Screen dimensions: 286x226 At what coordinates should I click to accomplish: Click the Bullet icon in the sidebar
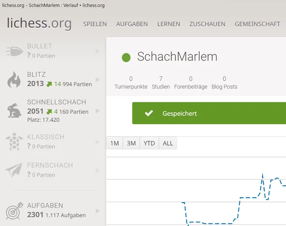point(14,51)
